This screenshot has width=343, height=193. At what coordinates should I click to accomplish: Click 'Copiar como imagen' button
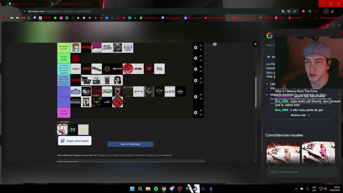coord(75,141)
